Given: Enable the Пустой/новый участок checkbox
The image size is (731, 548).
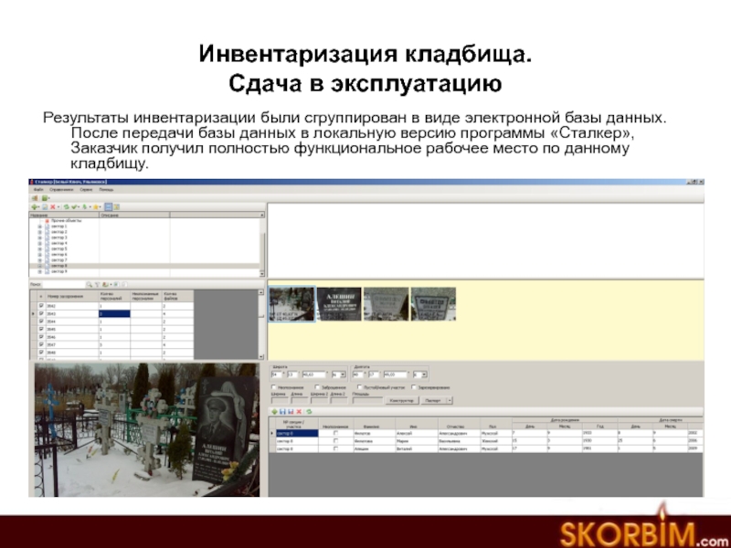Looking at the screenshot, I should 359,387.
